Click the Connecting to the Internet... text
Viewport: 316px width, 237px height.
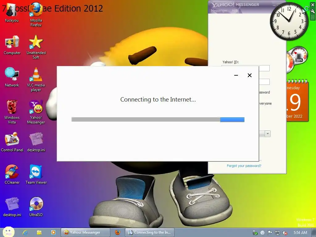point(158,99)
